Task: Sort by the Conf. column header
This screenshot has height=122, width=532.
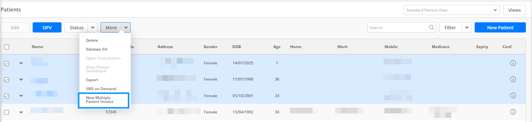Action: pyautogui.click(x=508, y=47)
